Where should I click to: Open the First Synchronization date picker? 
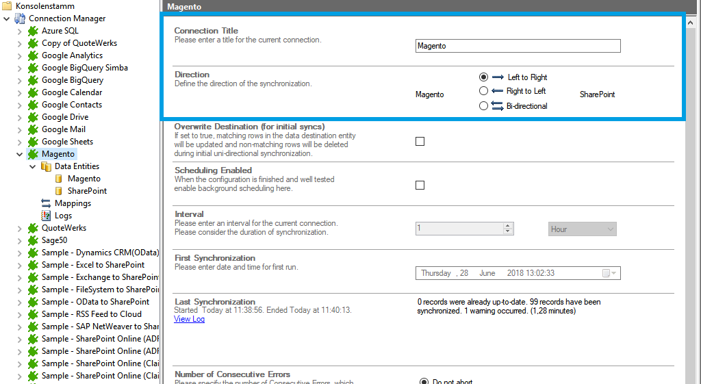[609, 273]
